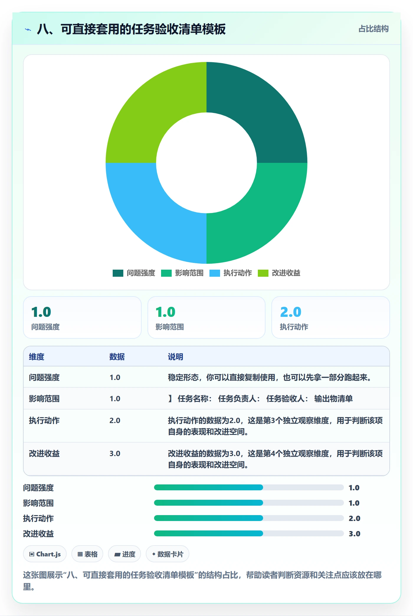Viewport: 413px width, 616px height.
Task: Toggle the 改进收益 legend item
Action: 279,273
